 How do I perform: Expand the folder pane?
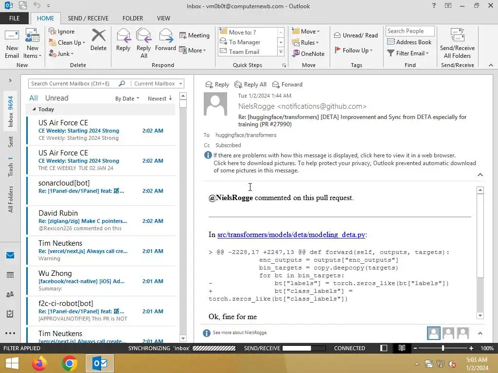click(10, 81)
